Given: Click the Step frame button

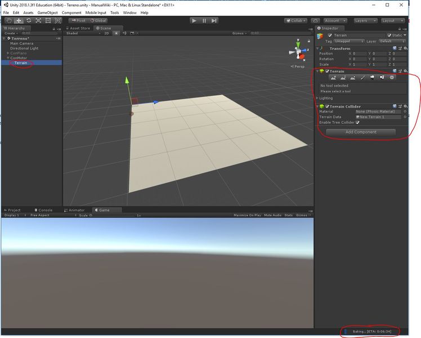Looking at the screenshot, I should (214, 21).
